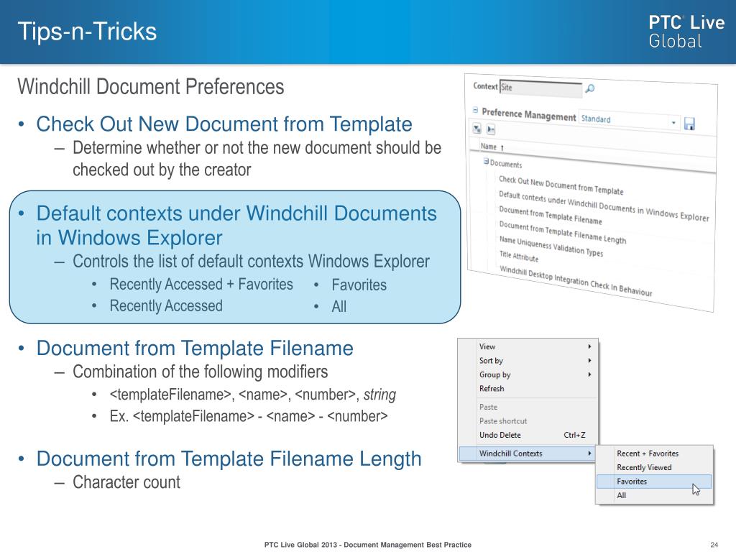Open the Standard view dropdown
The width and height of the screenshot is (736, 552).
click(673, 122)
